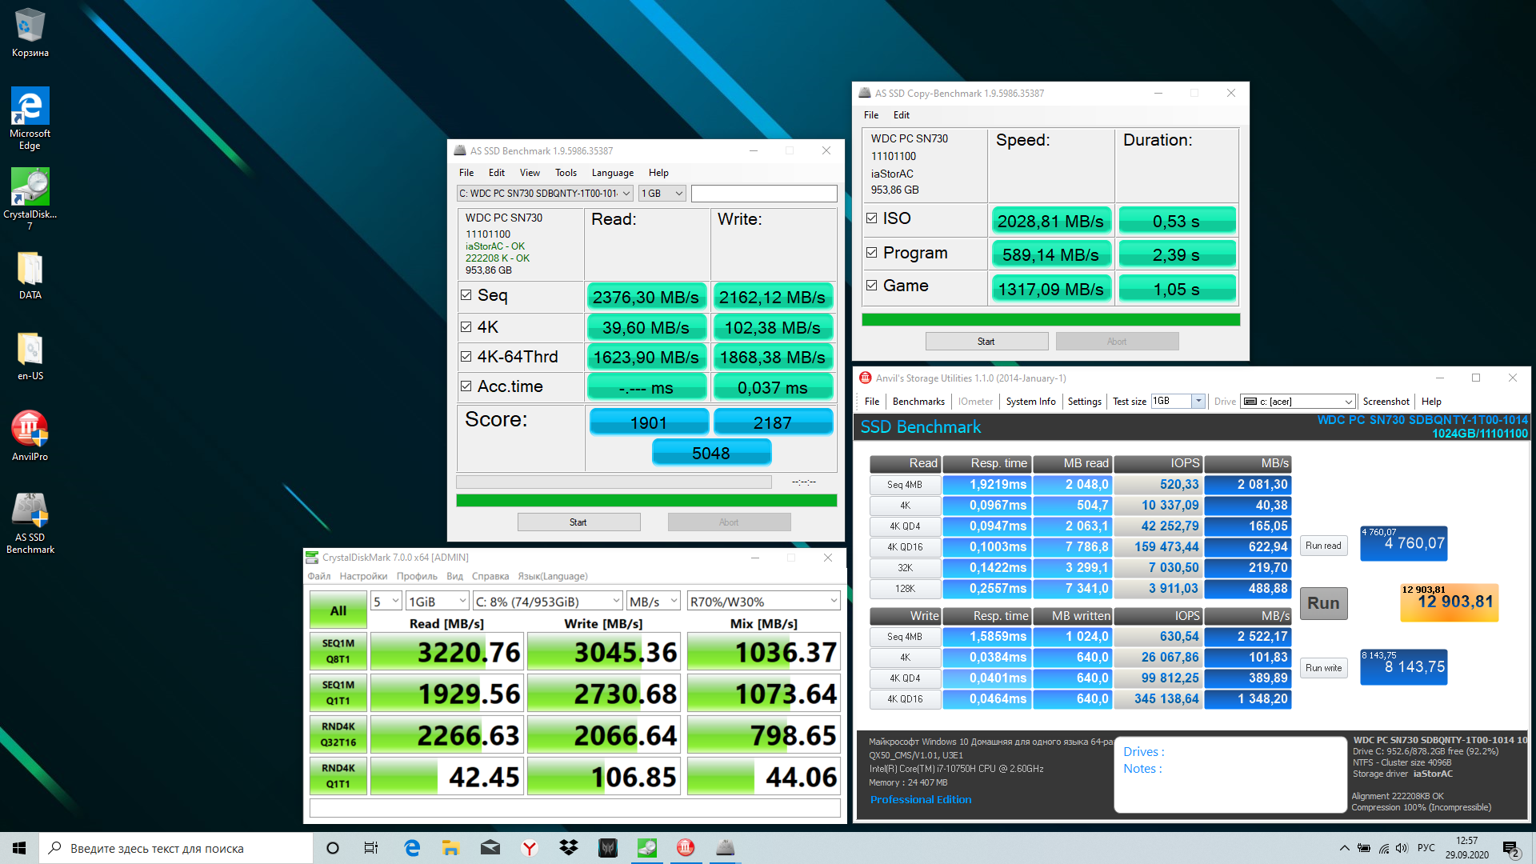Open System Info in Anvil's menu bar
Image resolution: width=1536 pixels, height=864 pixels.
point(1030,401)
